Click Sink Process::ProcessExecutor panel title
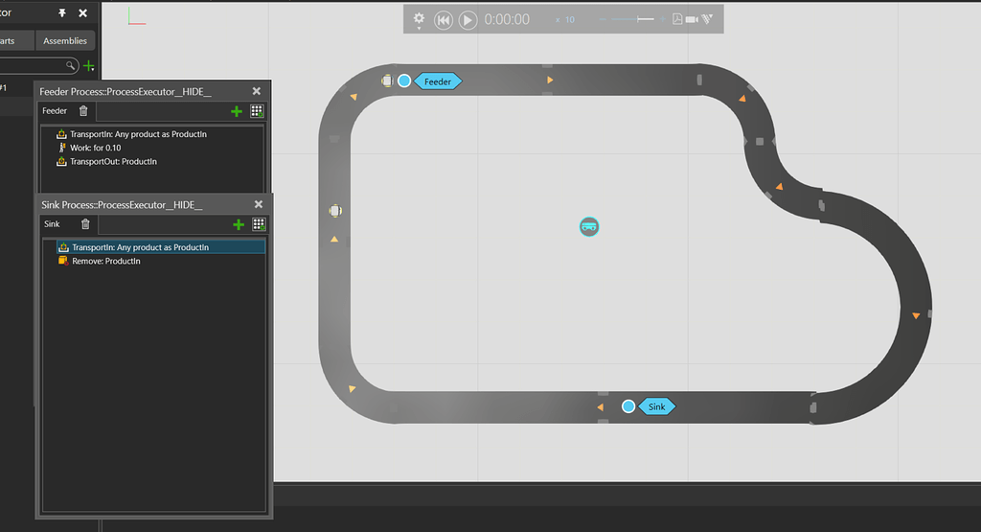This screenshot has height=532, width=981. (x=122, y=205)
